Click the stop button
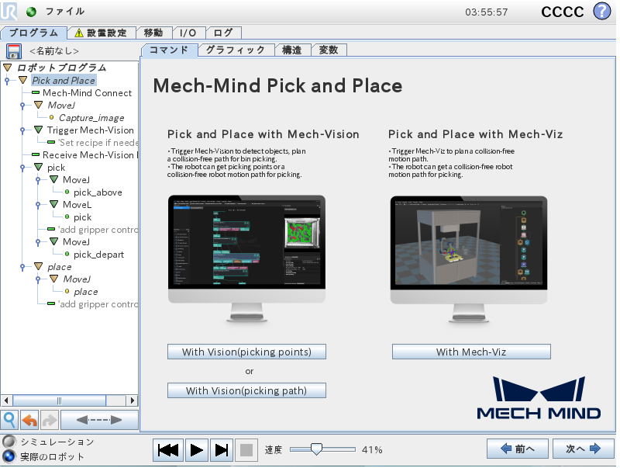Viewport: 620px width, 468px height. click(246, 450)
